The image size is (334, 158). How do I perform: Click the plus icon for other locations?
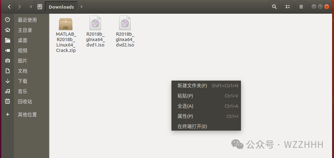(7, 115)
